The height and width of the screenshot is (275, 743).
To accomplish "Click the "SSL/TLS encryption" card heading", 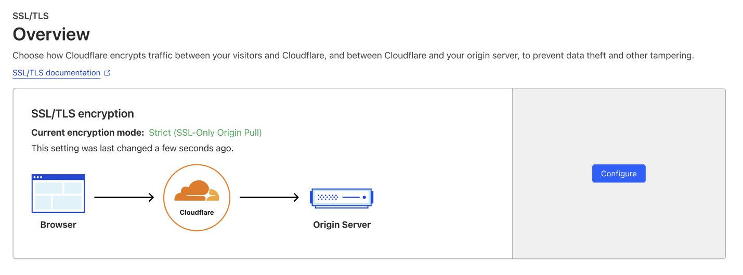I will (83, 113).
